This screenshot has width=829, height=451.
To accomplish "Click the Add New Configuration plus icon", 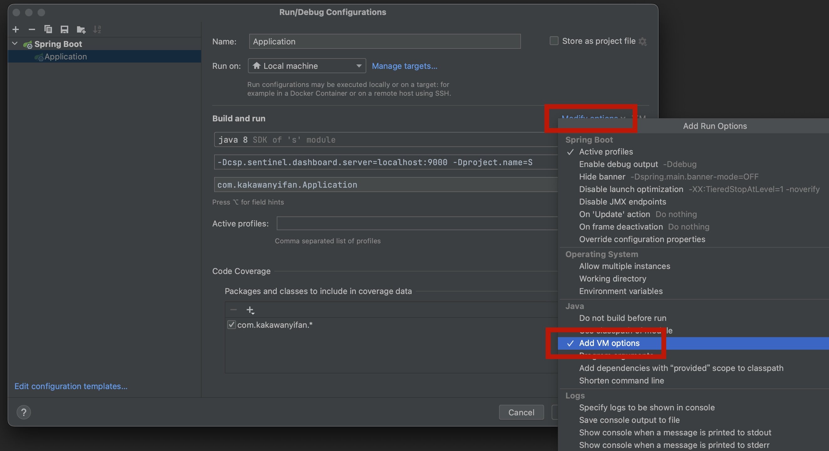I will [15, 30].
